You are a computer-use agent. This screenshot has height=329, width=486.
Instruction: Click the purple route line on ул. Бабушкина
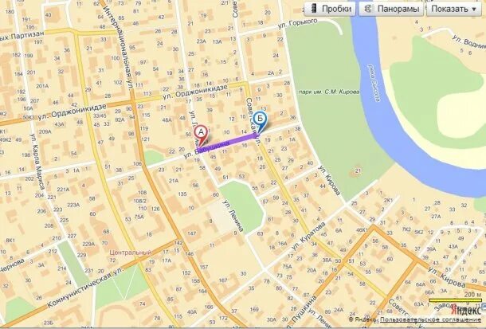(x=229, y=142)
